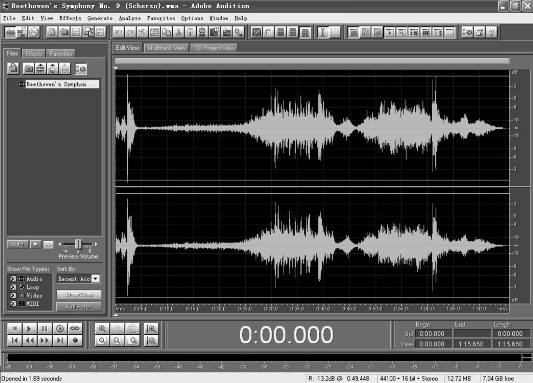Click the Play Looped infinity button
533x383 pixels.
[x=75, y=328]
